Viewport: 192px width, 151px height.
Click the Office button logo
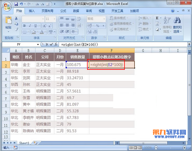click(x=7, y=6)
